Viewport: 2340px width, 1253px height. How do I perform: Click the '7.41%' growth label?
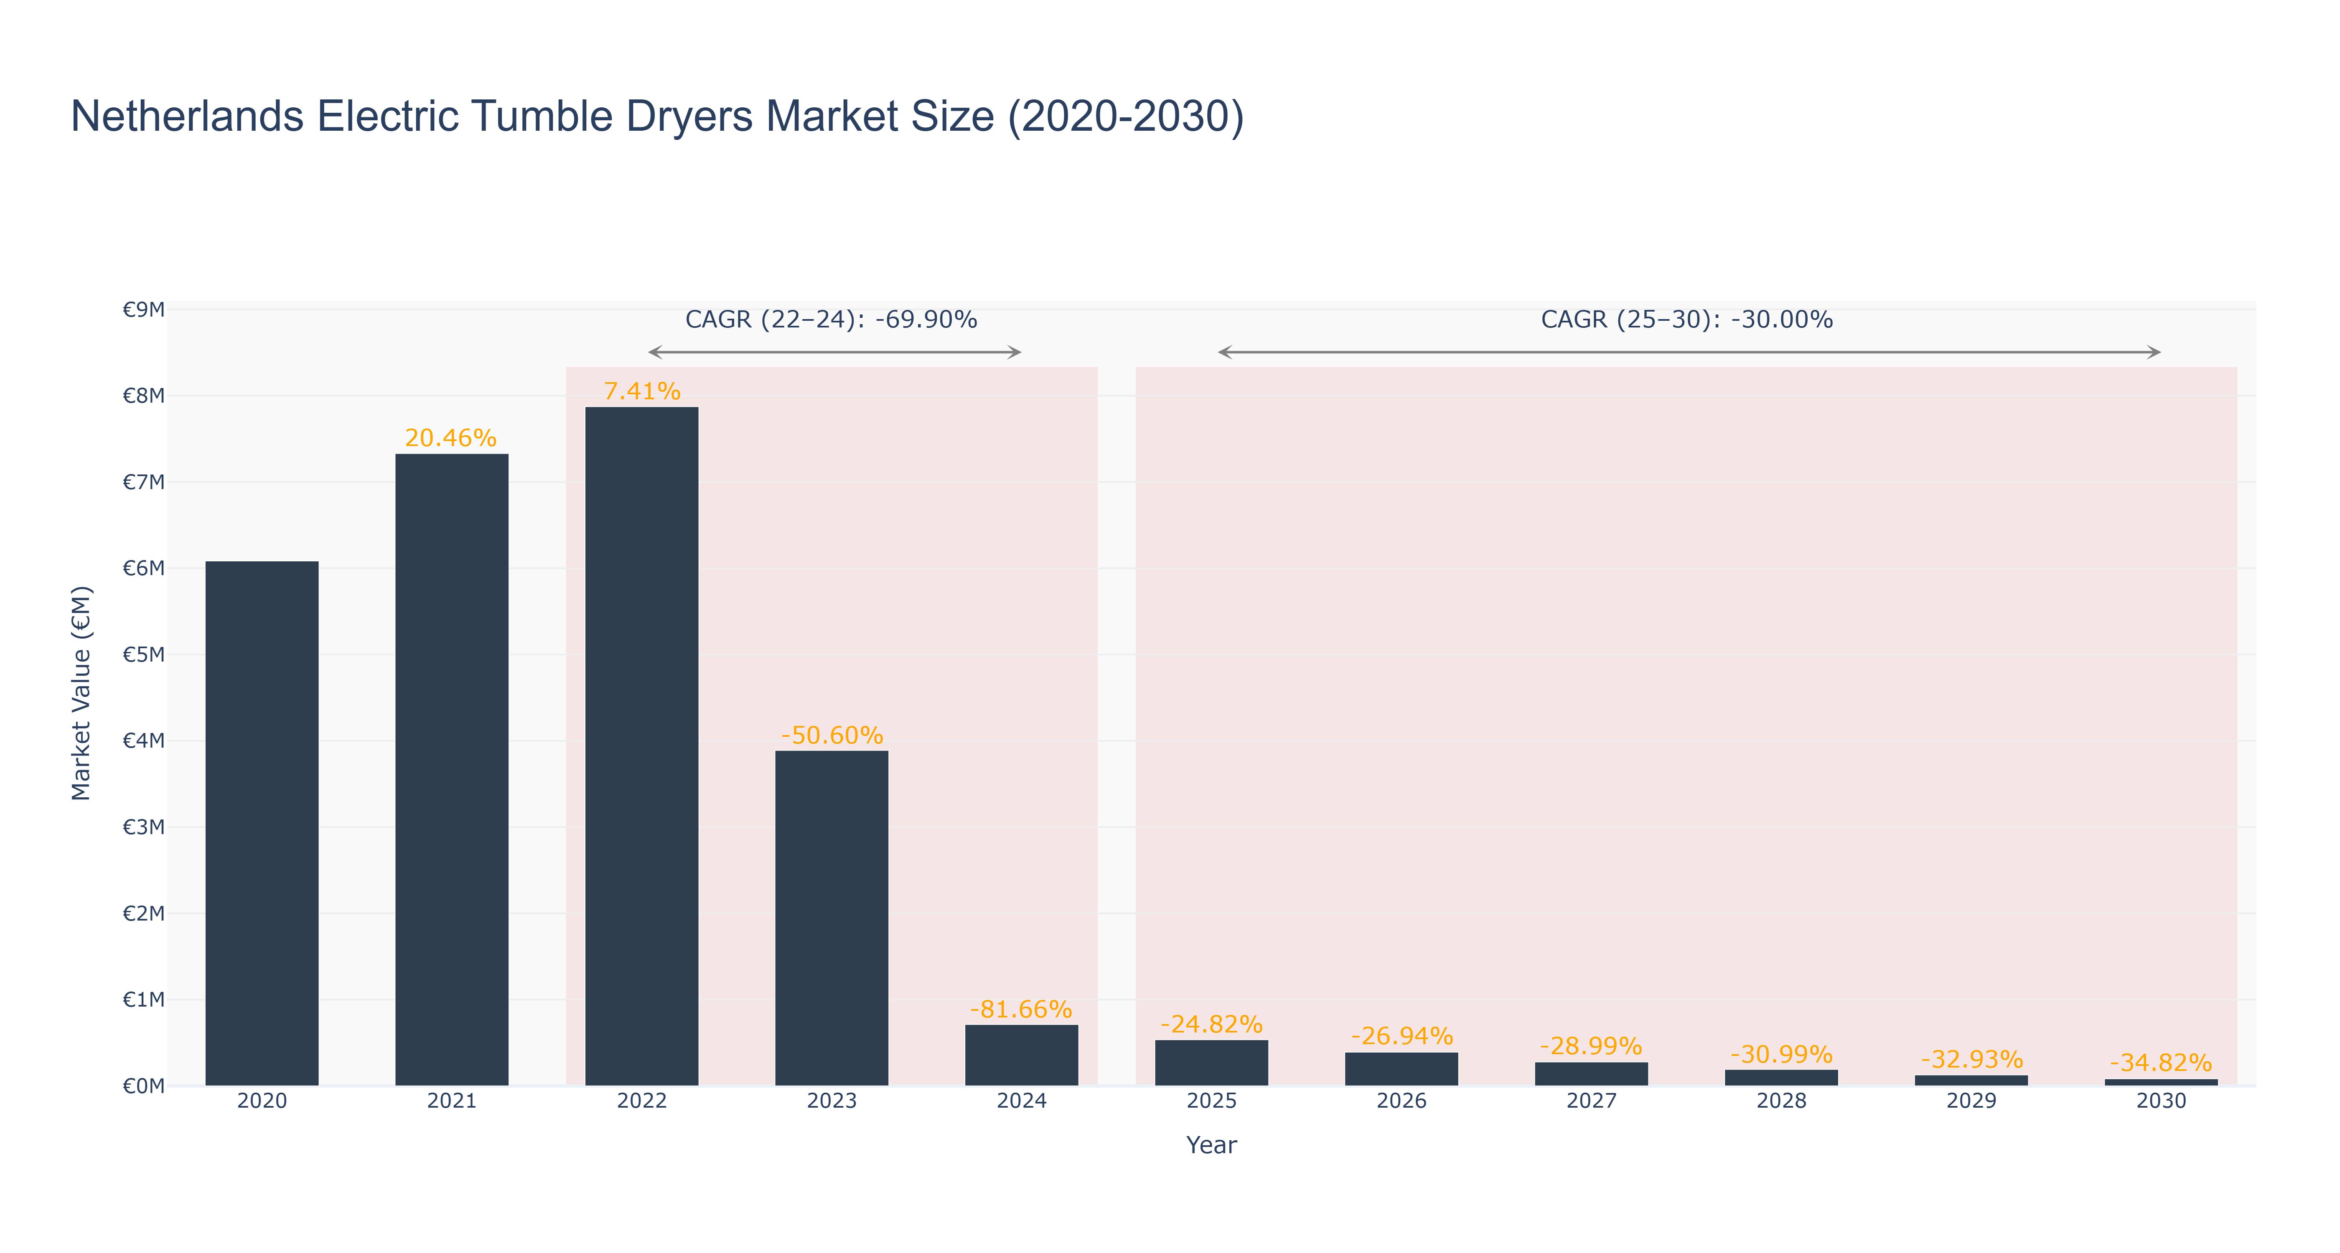(642, 391)
